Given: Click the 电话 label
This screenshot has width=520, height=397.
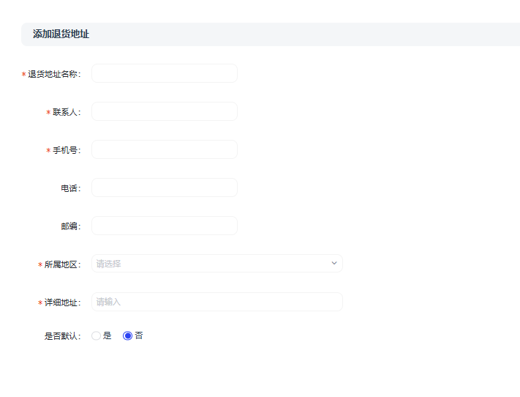Looking at the screenshot, I should (x=69, y=188).
